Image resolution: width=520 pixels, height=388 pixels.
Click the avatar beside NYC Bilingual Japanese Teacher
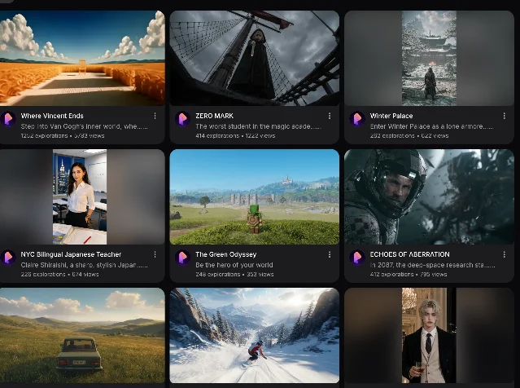click(x=8, y=258)
